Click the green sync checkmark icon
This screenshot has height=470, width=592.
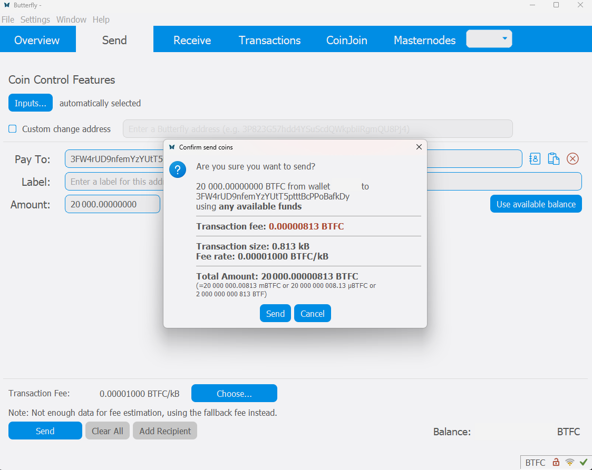(x=583, y=462)
